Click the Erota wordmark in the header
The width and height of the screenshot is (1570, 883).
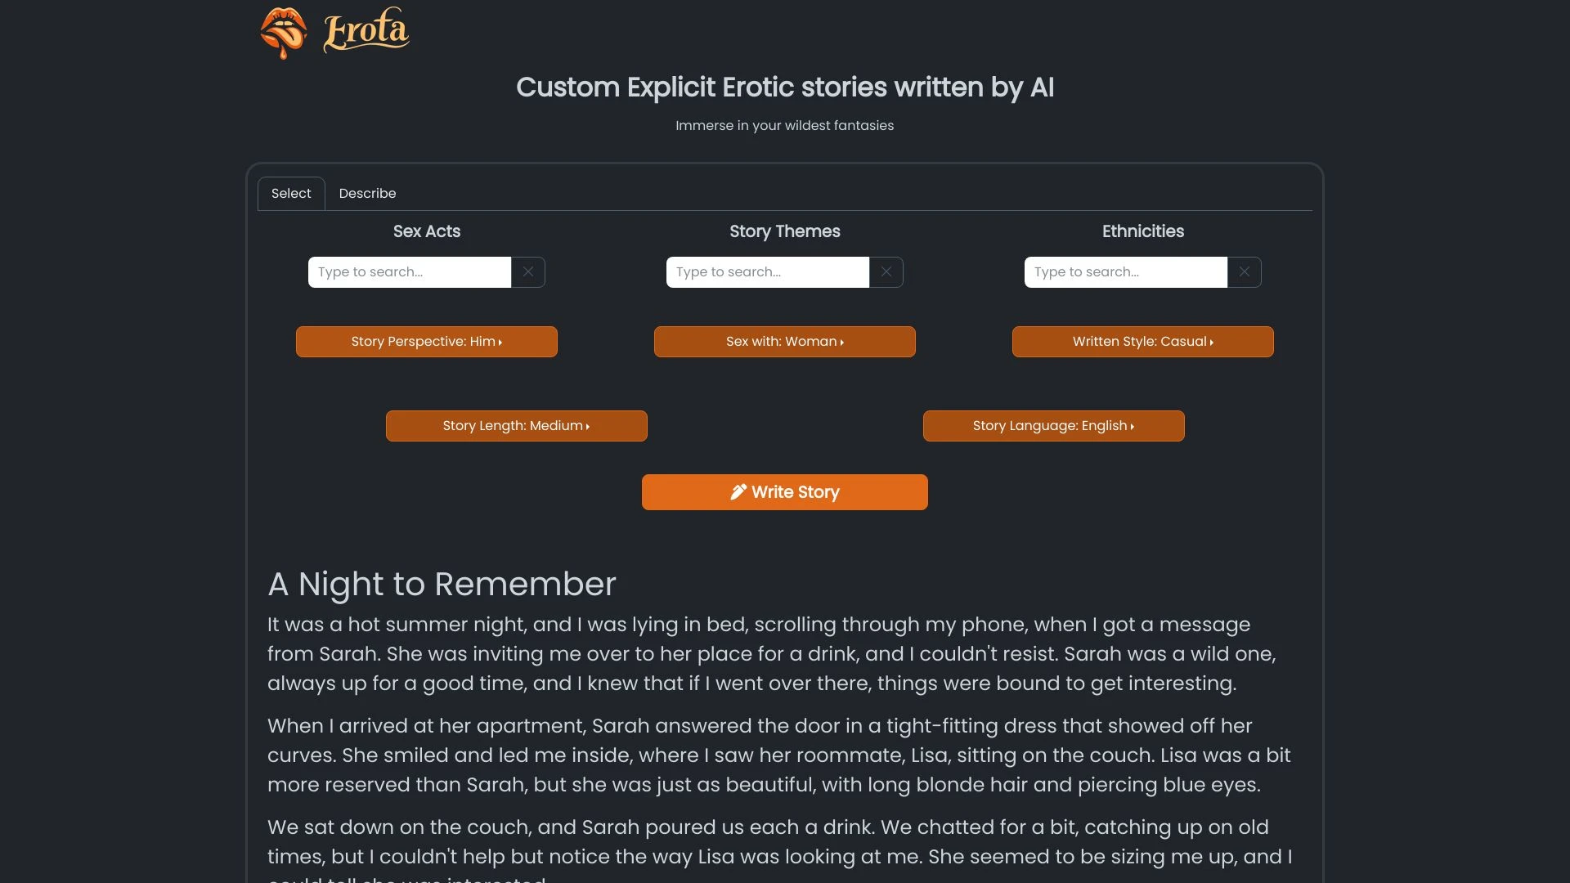click(366, 31)
